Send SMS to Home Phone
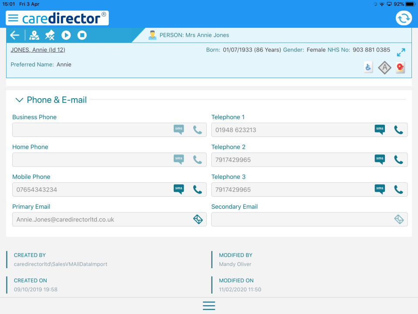The height and width of the screenshot is (314, 418). (x=179, y=160)
